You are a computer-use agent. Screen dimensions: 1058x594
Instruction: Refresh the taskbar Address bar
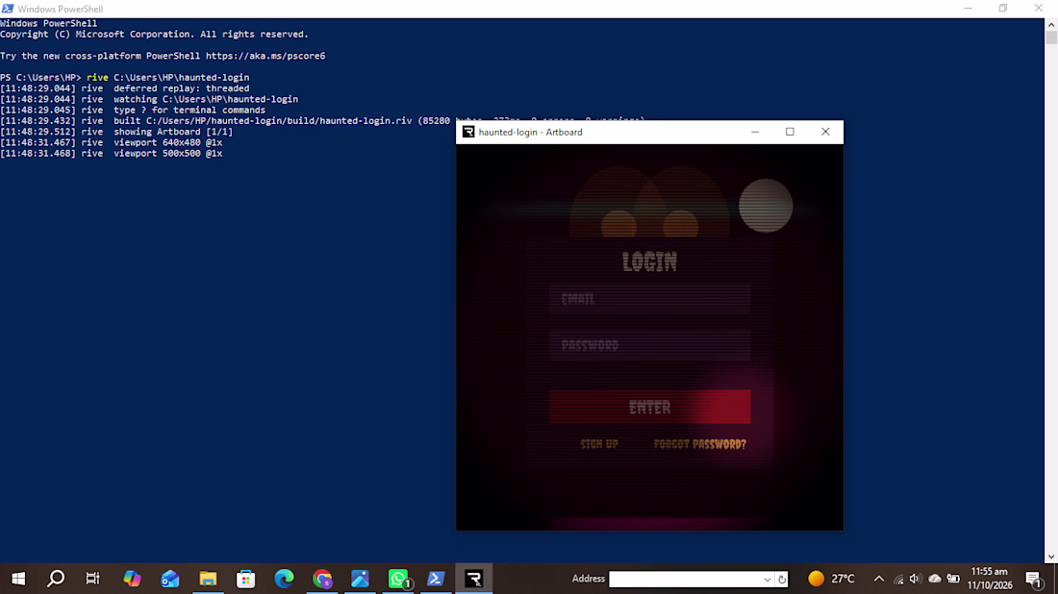point(781,580)
